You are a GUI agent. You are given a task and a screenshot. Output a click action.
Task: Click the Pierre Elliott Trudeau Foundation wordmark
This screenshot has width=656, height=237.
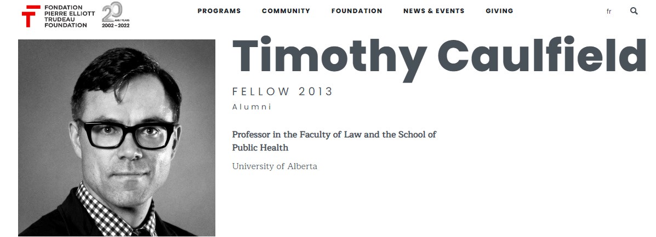[x=65, y=16]
